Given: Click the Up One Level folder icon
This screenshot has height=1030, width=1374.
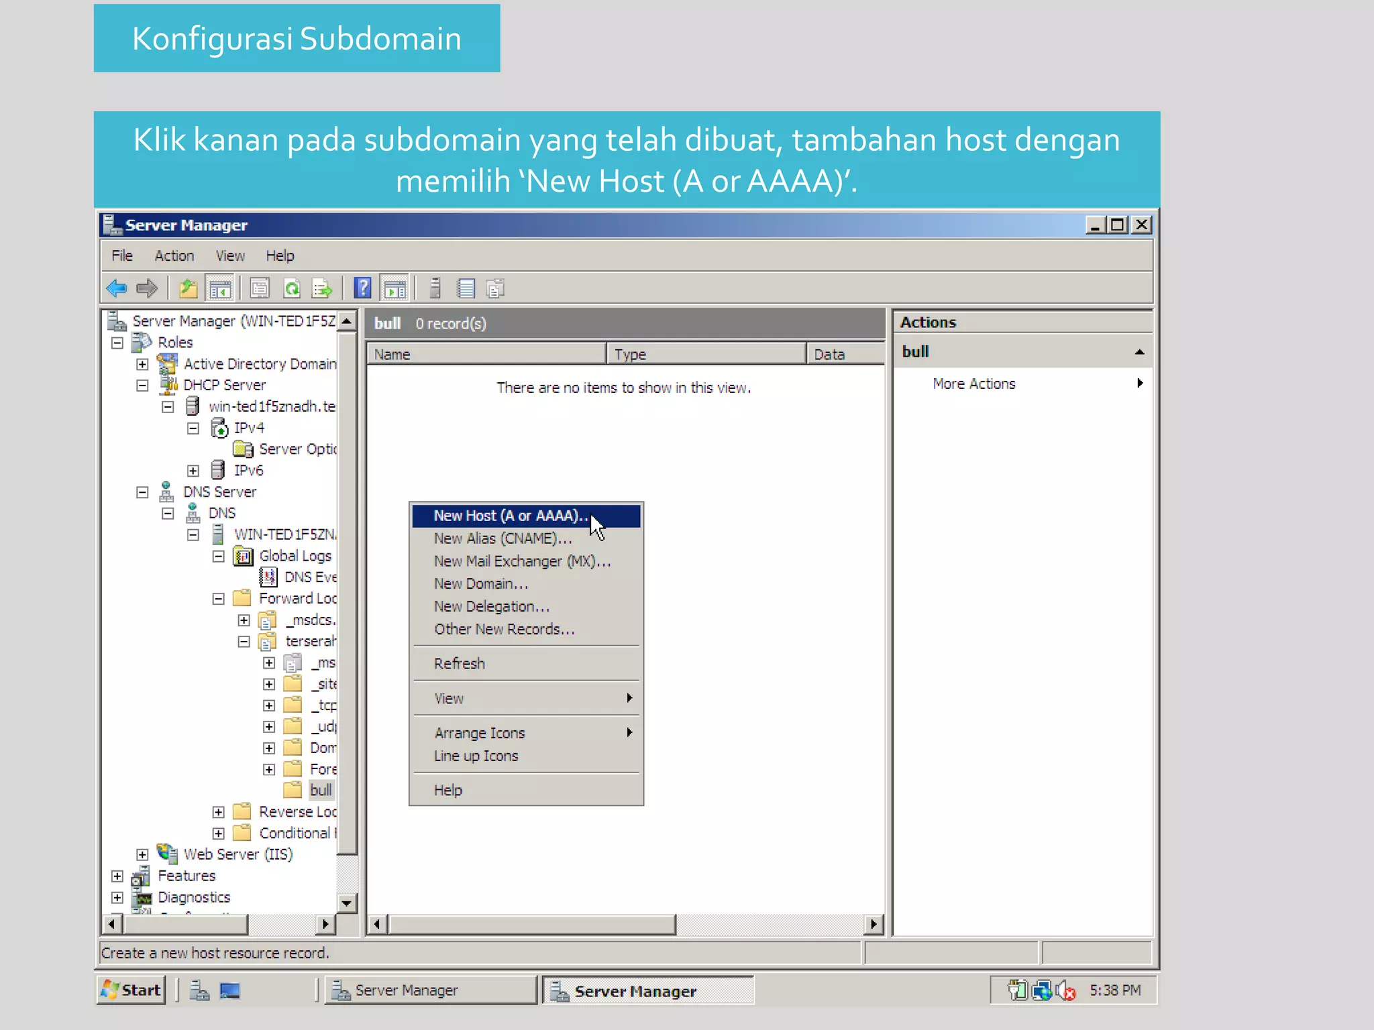Looking at the screenshot, I should click(189, 289).
